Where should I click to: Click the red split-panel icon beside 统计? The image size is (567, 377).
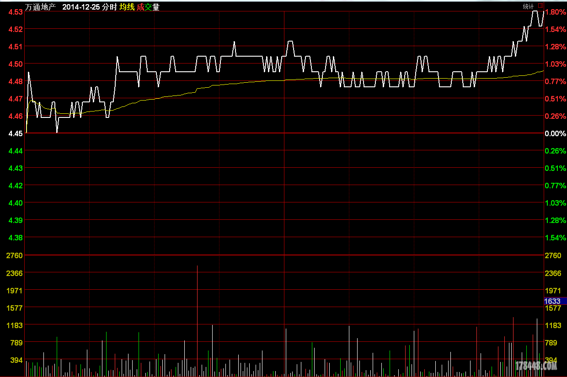point(540,6)
